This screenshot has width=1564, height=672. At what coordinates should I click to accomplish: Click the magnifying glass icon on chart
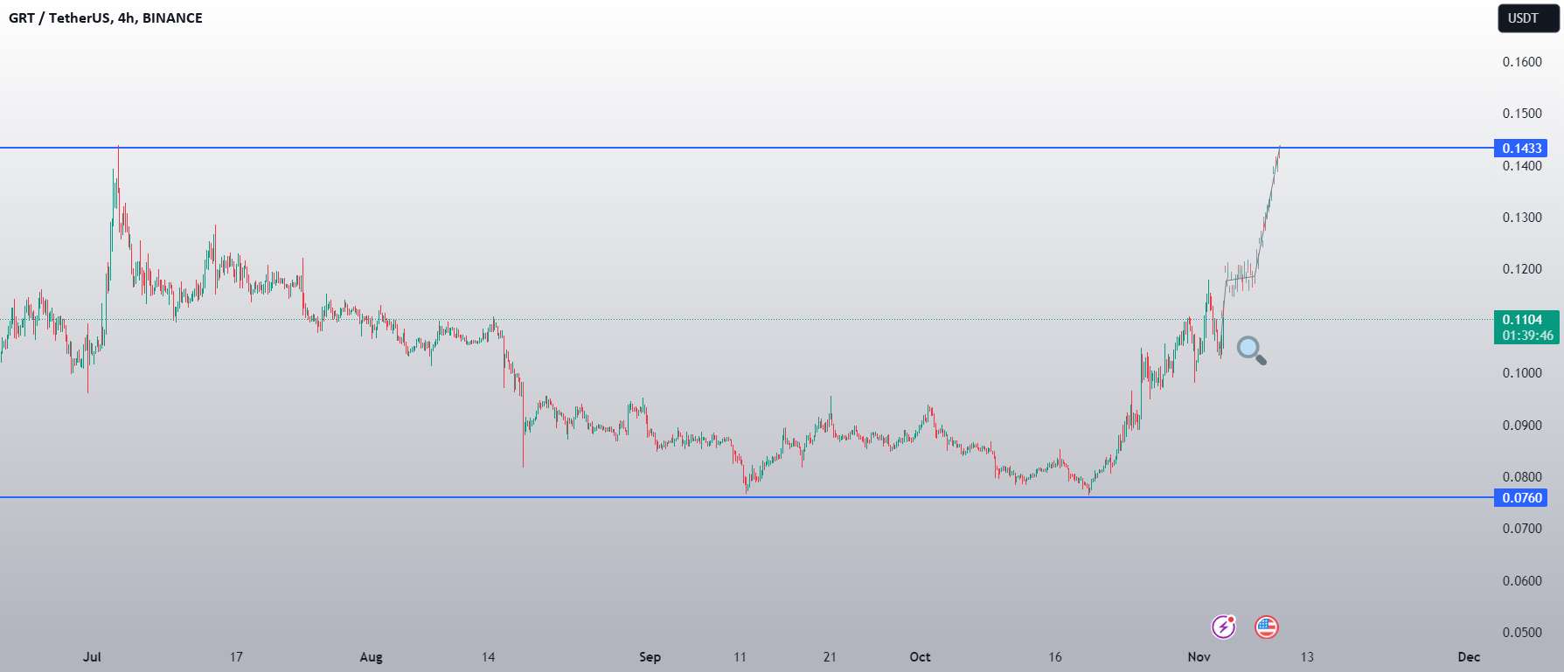[x=1252, y=350]
